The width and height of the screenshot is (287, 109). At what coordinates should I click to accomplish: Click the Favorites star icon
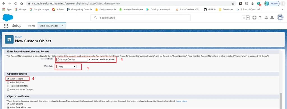(244, 18)
